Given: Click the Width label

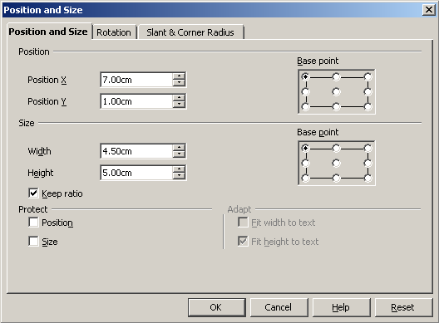Looking at the screenshot, I should pyautogui.click(x=39, y=151).
